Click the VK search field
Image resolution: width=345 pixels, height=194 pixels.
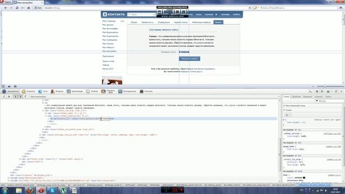(141, 15)
